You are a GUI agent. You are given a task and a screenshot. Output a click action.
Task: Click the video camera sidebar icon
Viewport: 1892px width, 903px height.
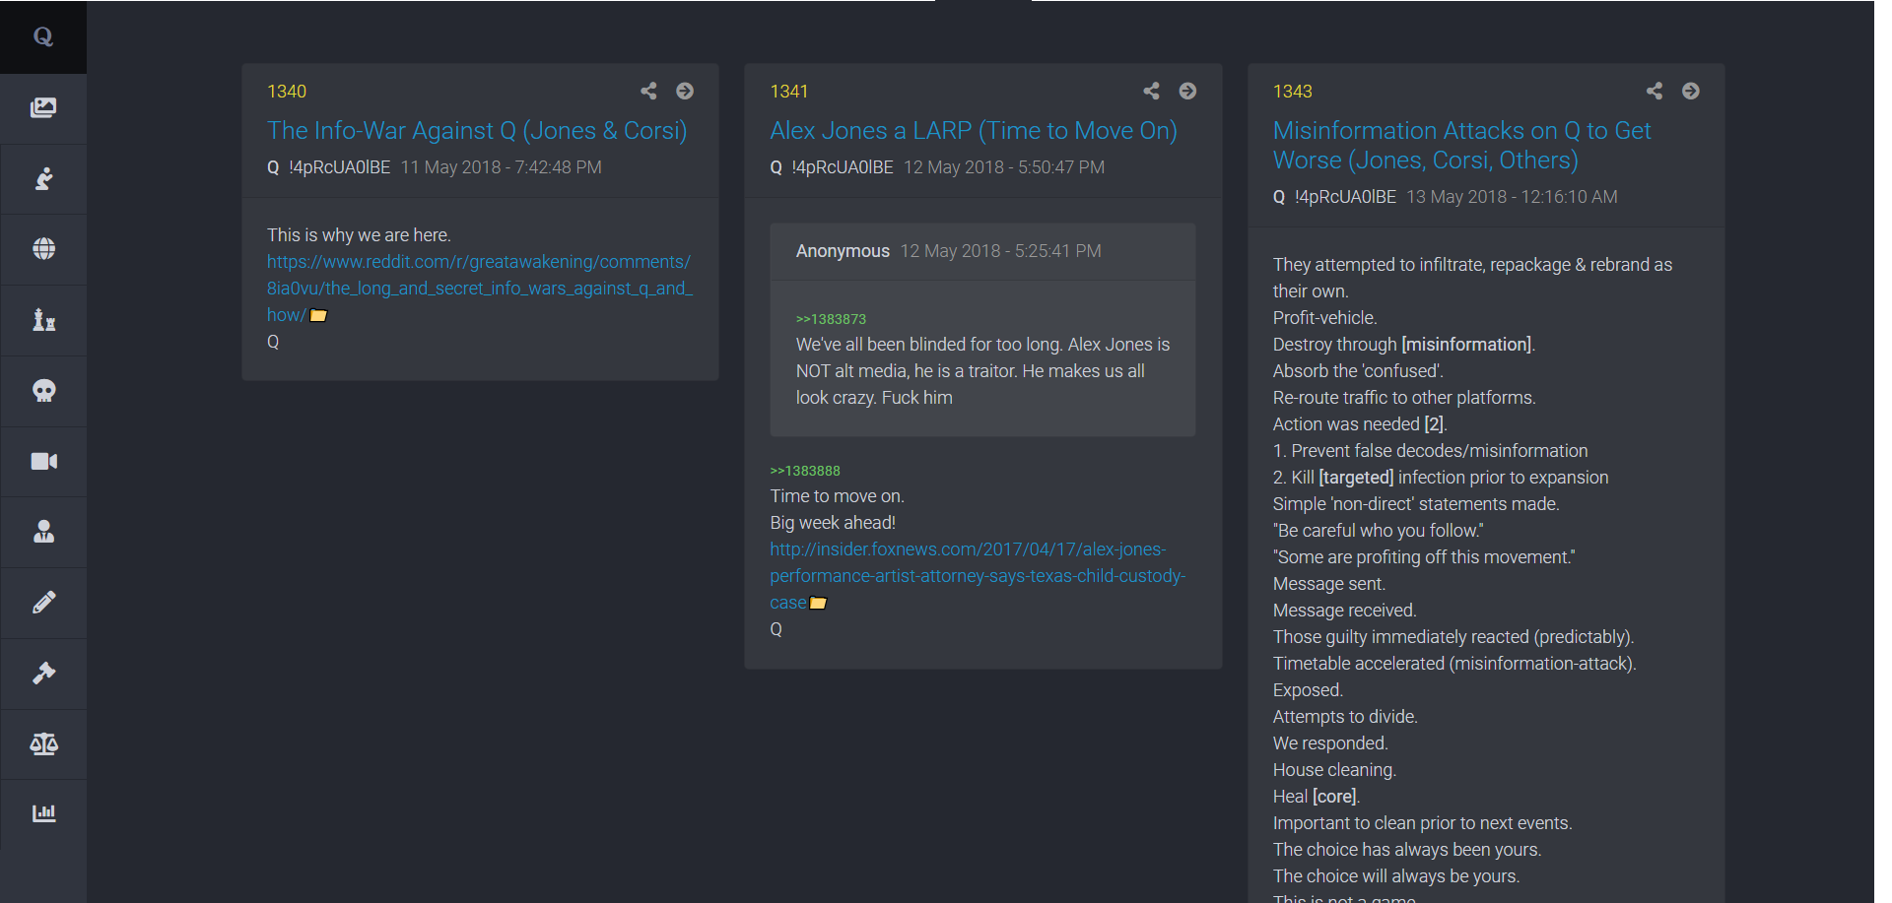pyautogui.click(x=43, y=462)
